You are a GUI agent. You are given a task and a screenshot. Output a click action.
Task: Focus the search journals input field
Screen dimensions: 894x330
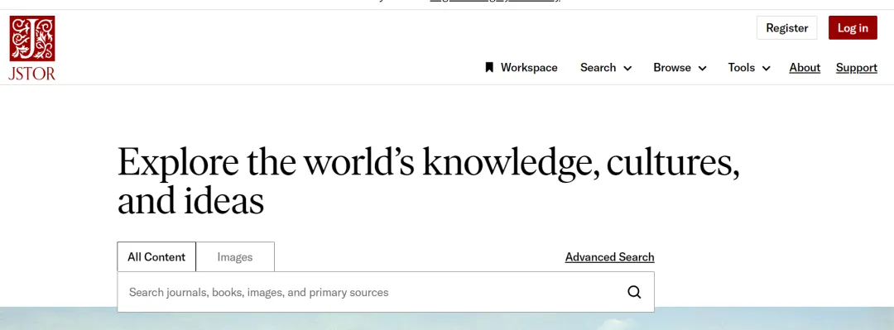pos(386,293)
